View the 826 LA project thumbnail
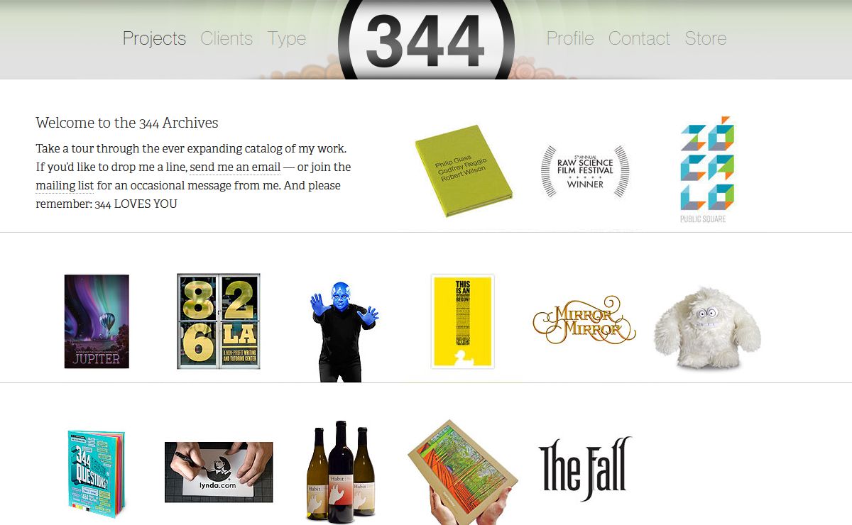The height and width of the screenshot is (525, 852). 219,321
